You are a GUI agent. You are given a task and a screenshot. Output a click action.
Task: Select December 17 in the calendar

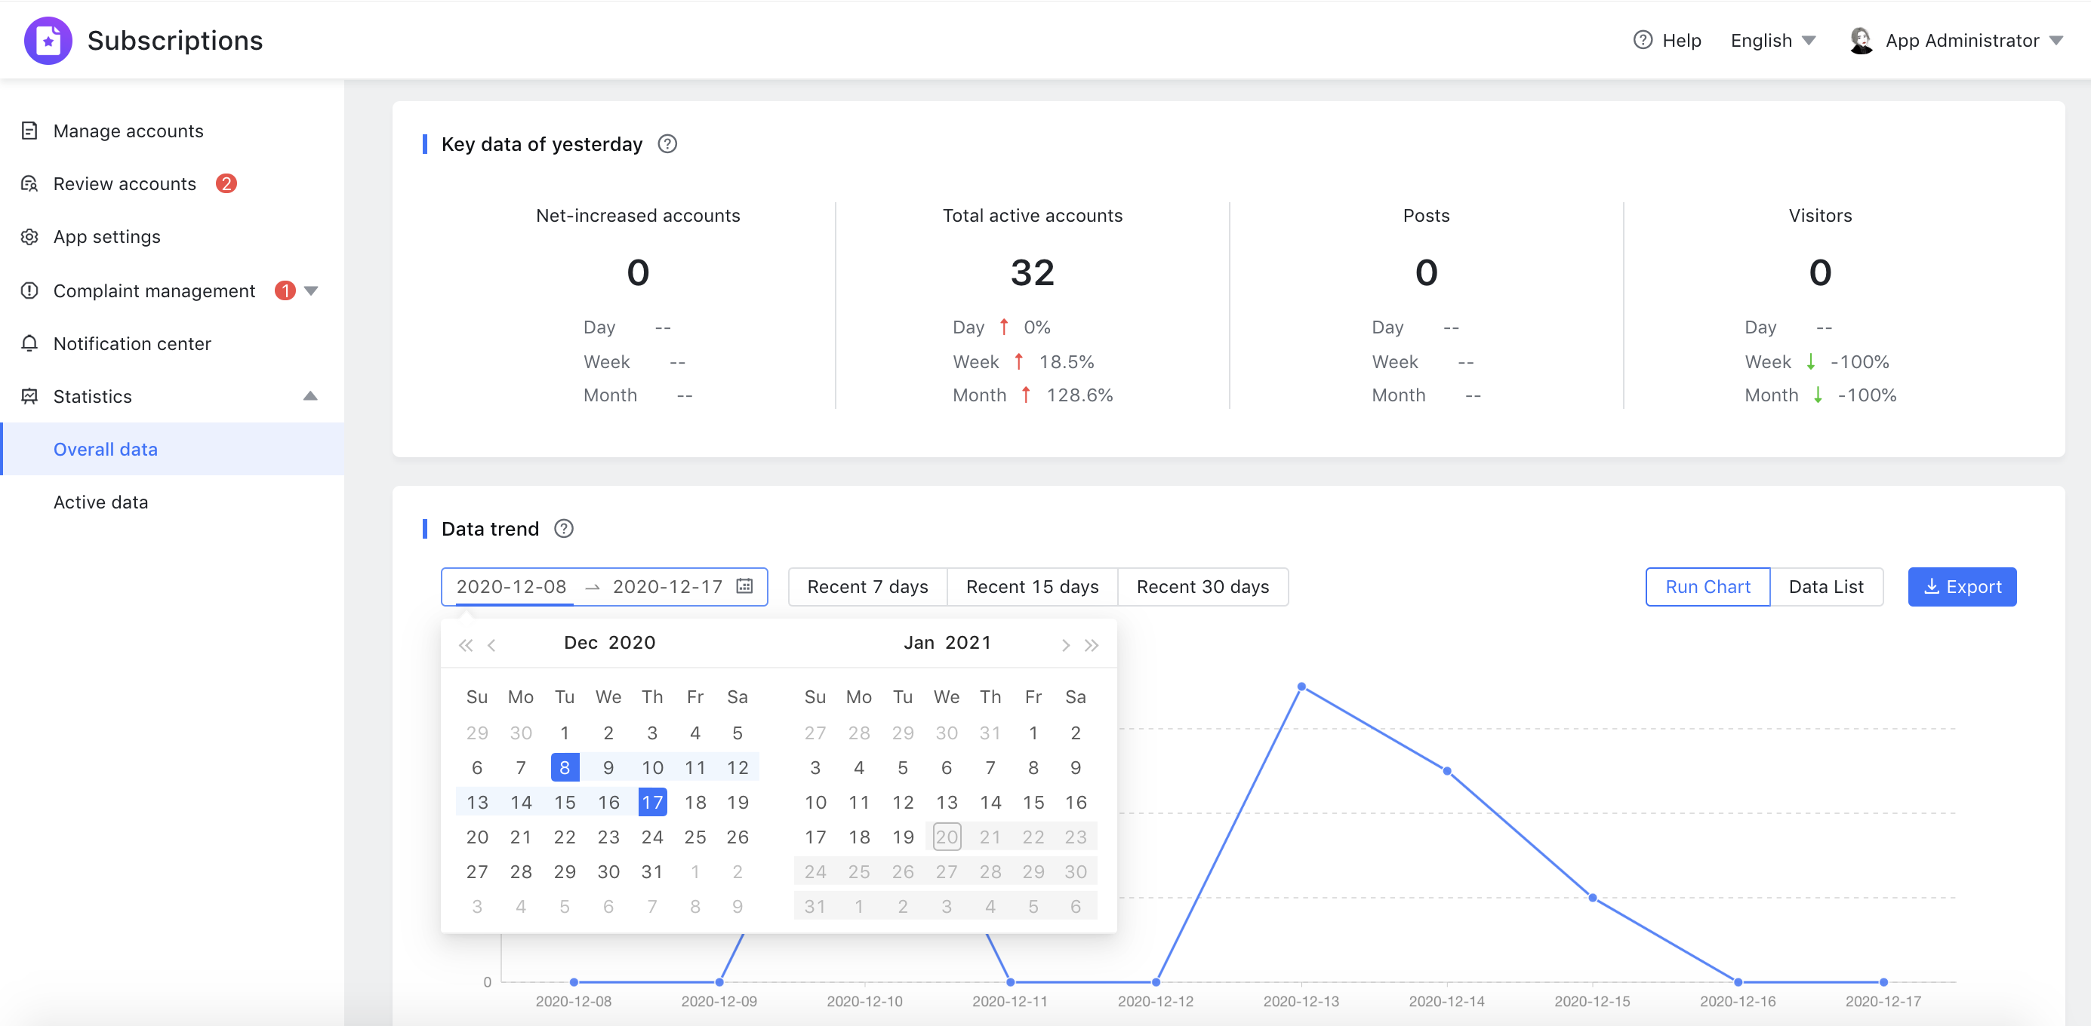click(653, 802)
